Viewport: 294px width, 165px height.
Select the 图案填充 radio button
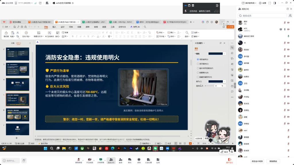pyautogui.click(x=198, y=72)
